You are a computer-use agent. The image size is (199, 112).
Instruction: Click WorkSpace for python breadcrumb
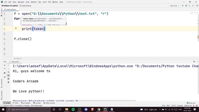pyautogui.click(x=10, y=6)
